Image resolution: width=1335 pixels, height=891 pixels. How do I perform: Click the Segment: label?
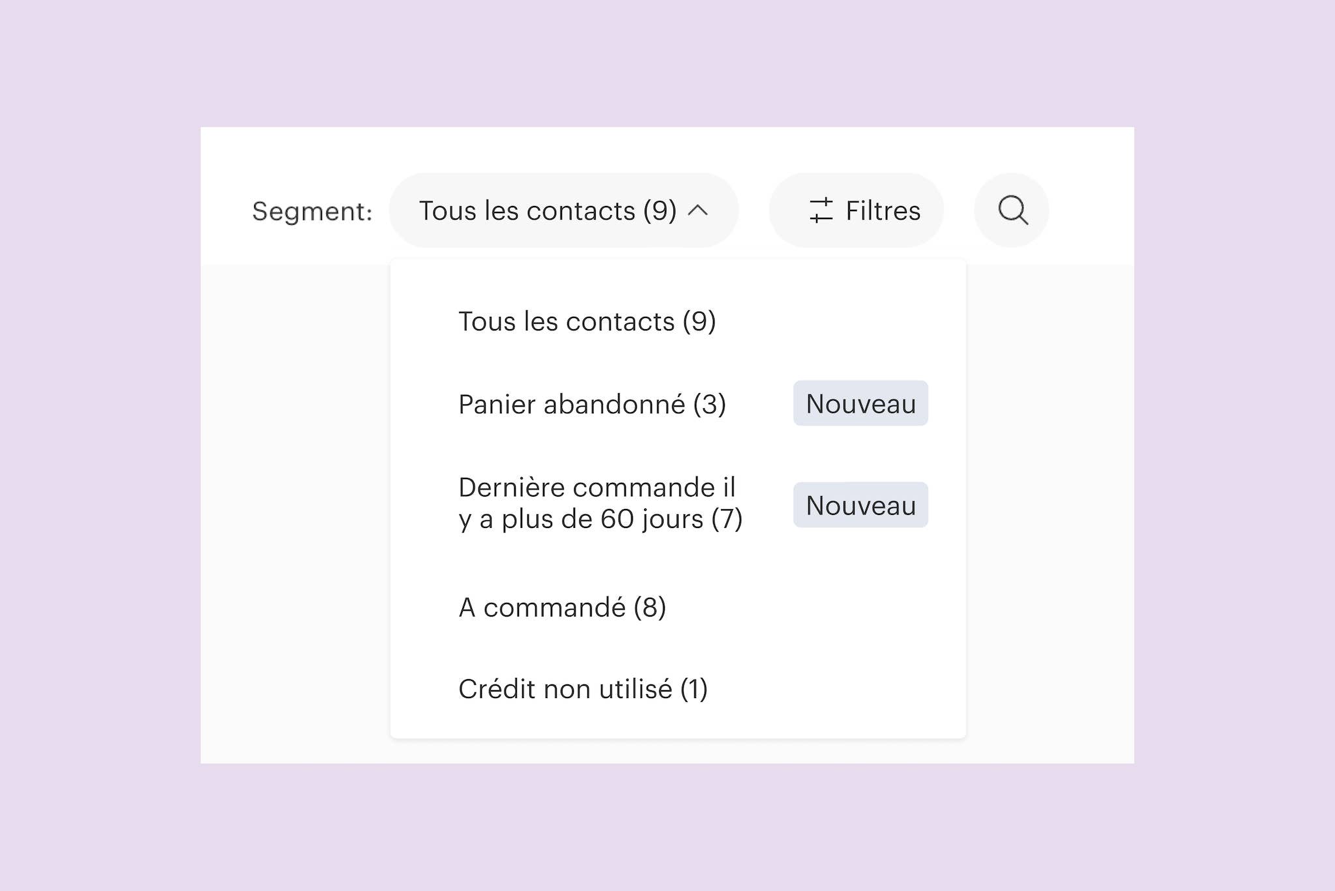pyautogui.click(x=312, y=211)
